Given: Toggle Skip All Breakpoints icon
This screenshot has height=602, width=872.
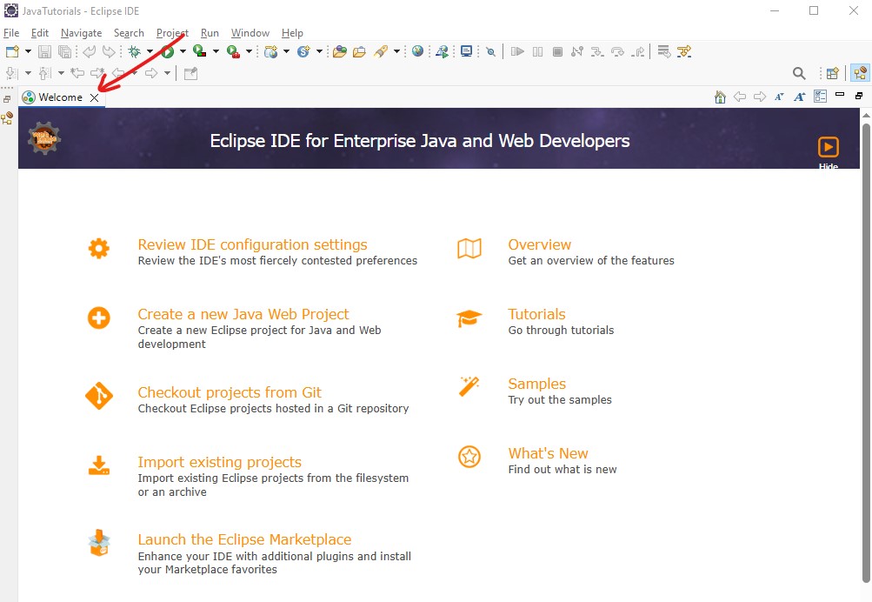Looking at the screenshot, I should (490, 51).
